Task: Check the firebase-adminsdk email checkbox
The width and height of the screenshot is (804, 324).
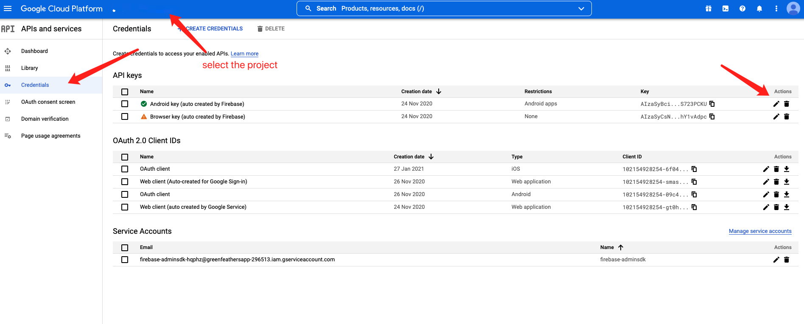Action: [125, 260]
